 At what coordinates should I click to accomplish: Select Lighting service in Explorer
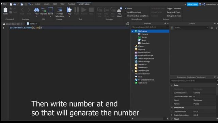tap(142, 49)
